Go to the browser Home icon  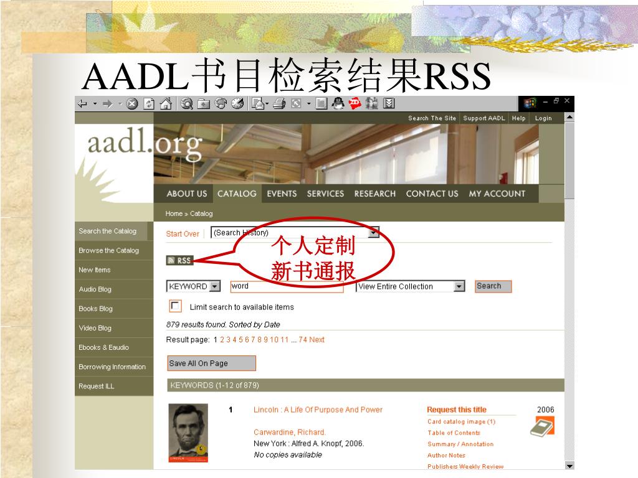[166, 104]
